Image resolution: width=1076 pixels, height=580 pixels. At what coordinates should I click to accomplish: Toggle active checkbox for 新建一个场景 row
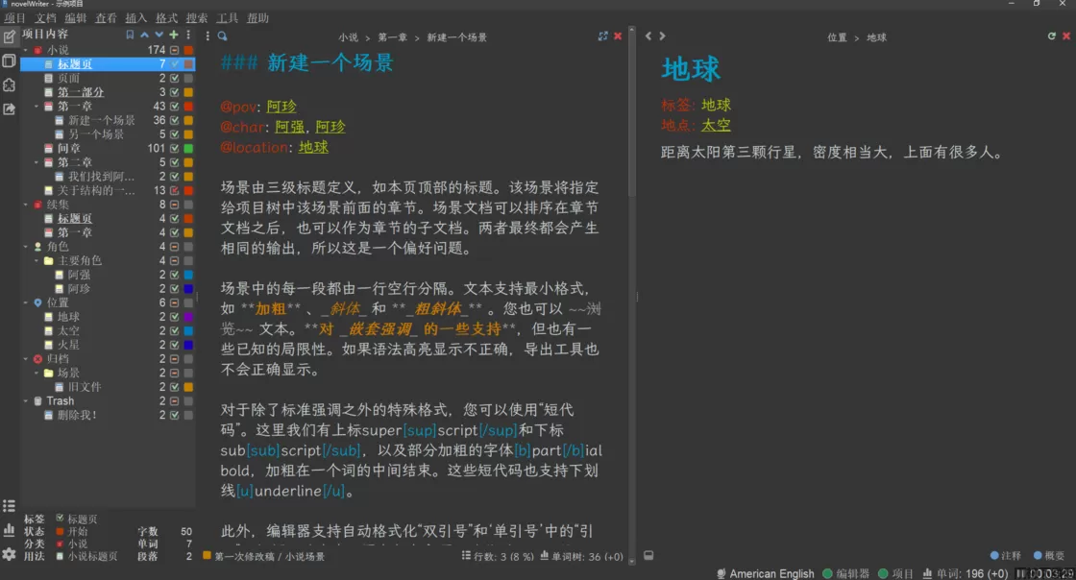click(174, 120)
